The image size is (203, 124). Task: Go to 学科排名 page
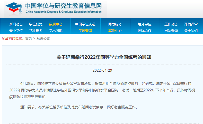point(36,31)
